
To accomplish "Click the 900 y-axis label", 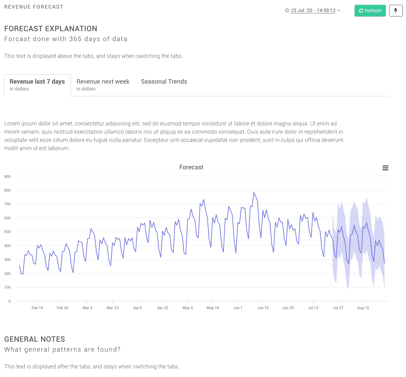I will pyautogui.click(x=8, y=177).
